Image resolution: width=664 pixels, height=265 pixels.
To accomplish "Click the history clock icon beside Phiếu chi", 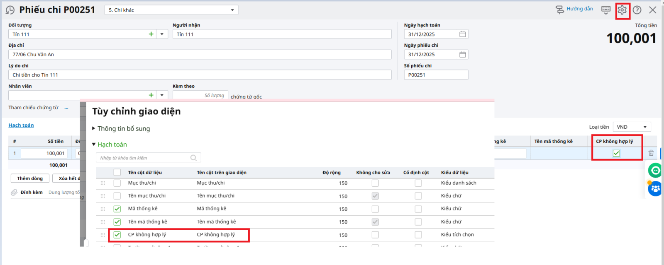I will point(10,10).
